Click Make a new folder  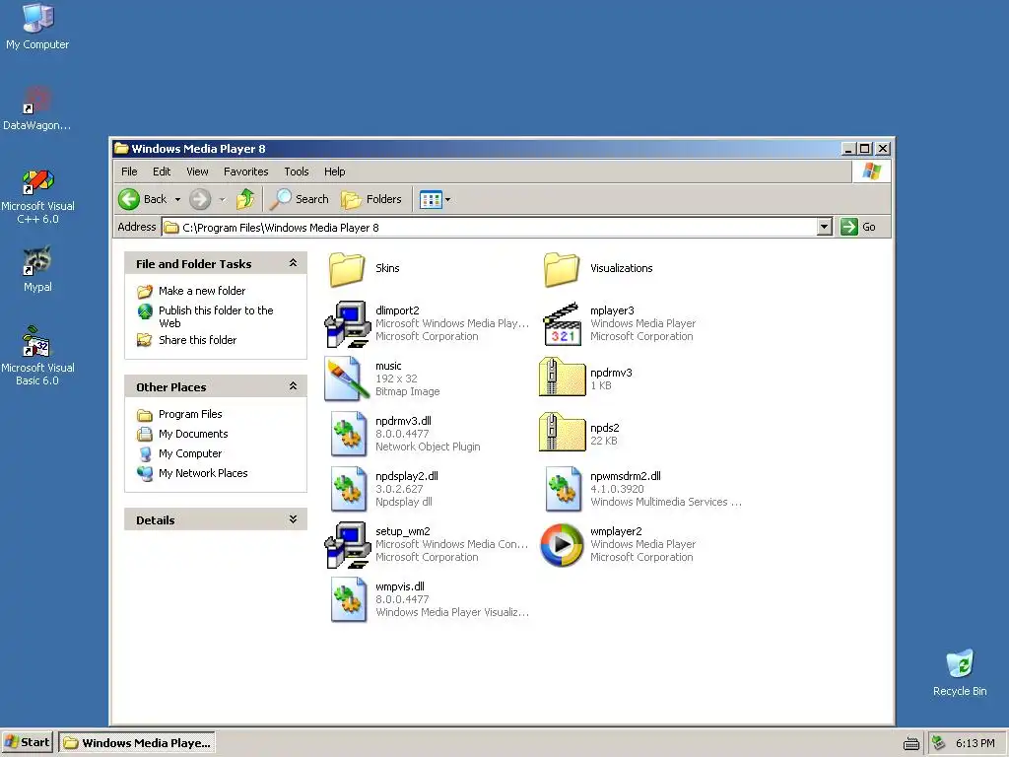point(201,291)
